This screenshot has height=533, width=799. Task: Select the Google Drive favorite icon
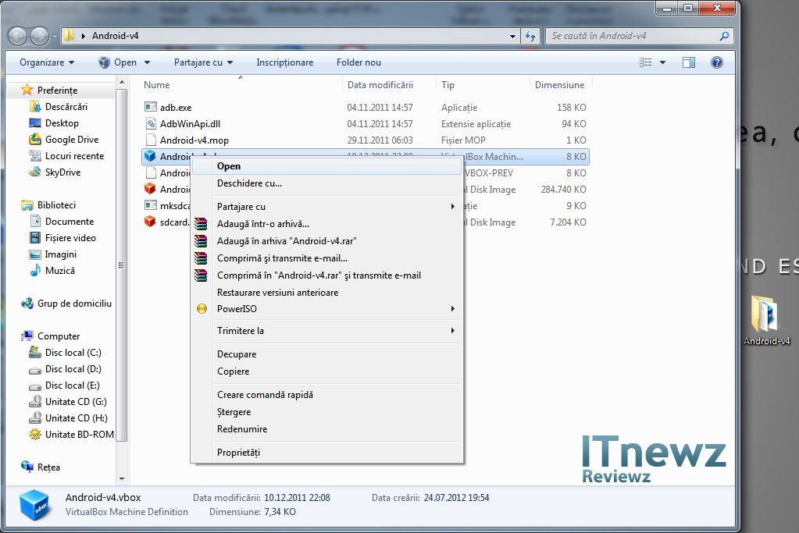pos(35,140)
